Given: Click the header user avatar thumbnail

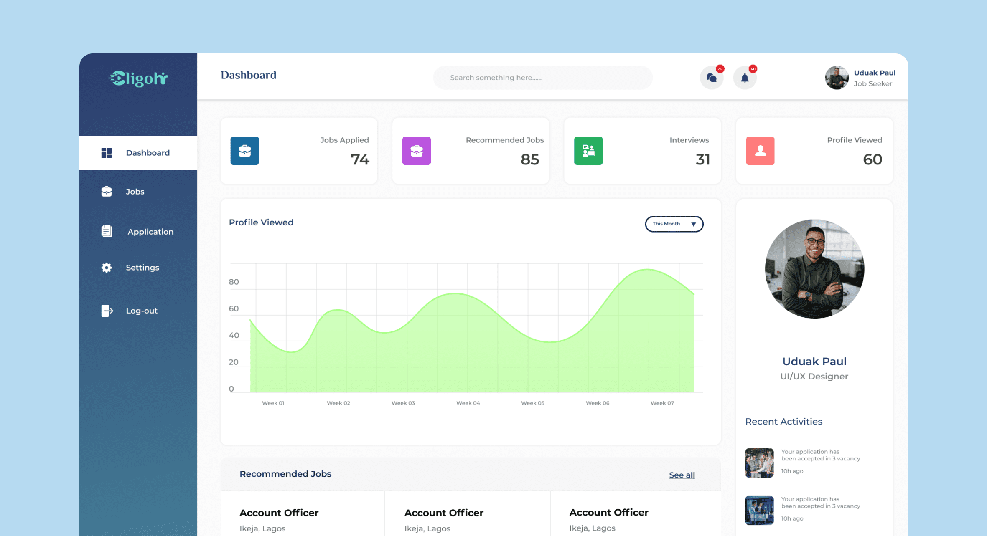Looking at the screenshot, I should tap(836, 78).
